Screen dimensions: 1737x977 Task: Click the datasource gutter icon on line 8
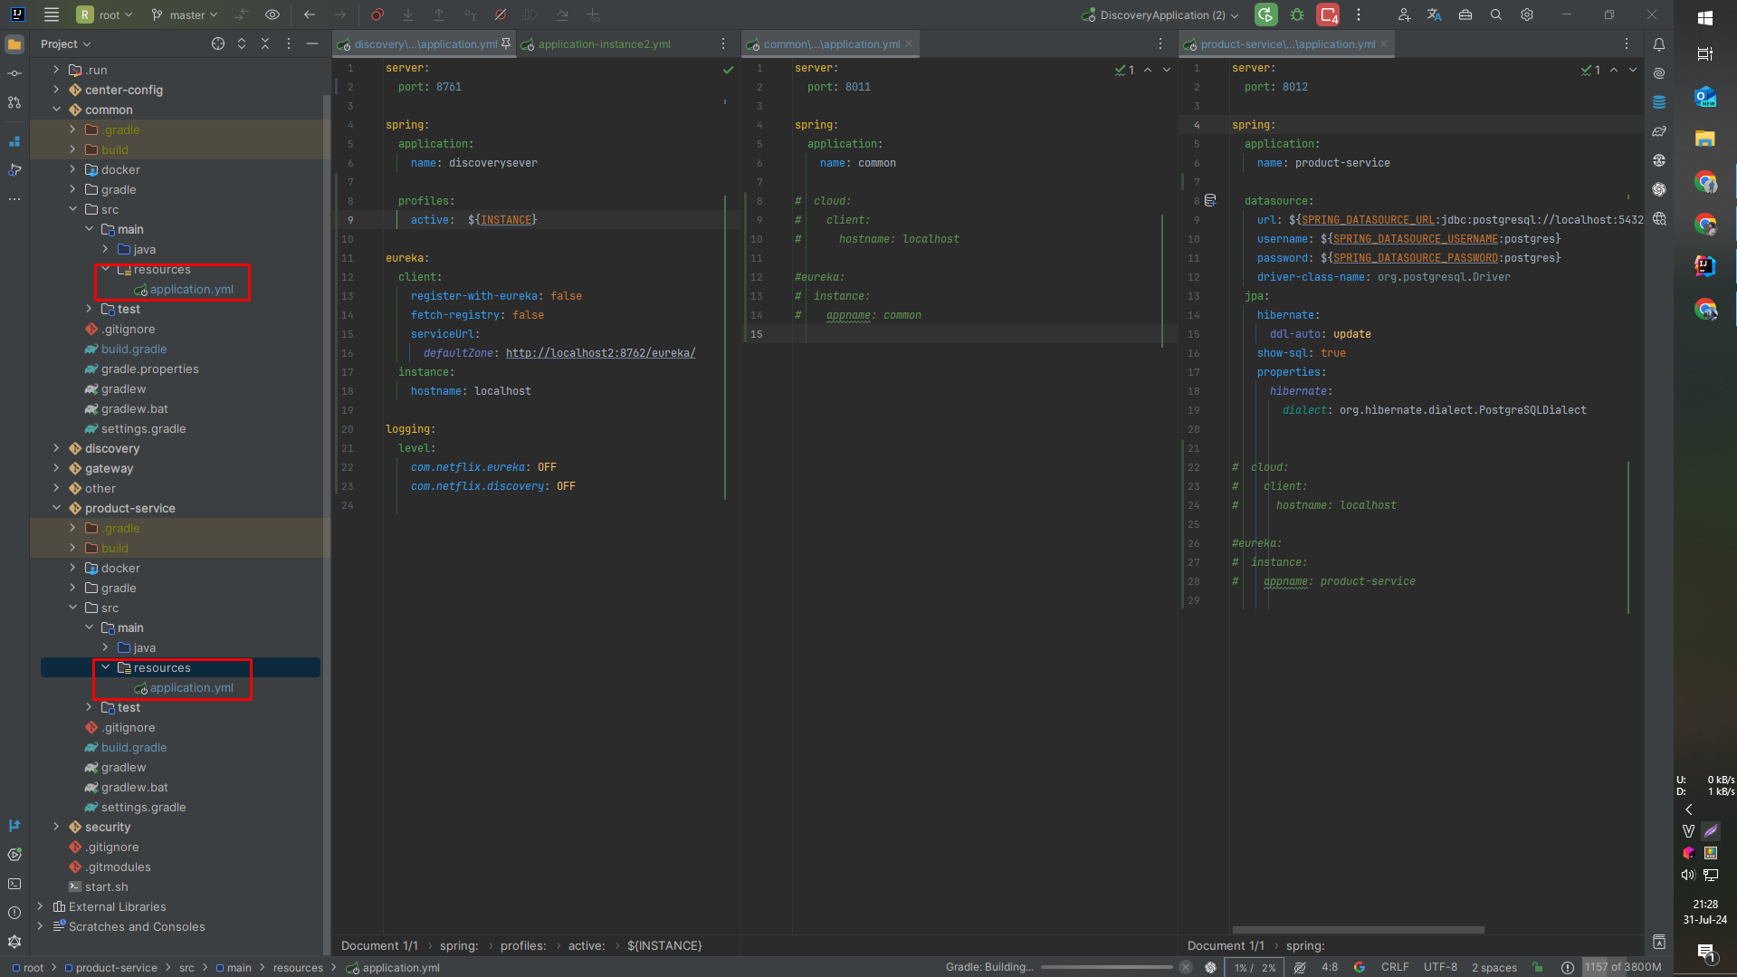coord(1210,201)
